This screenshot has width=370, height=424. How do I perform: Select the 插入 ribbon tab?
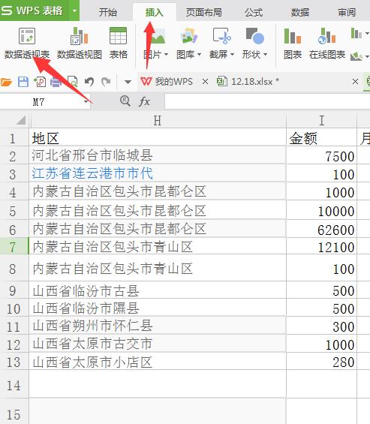click(x=154, y=13)
